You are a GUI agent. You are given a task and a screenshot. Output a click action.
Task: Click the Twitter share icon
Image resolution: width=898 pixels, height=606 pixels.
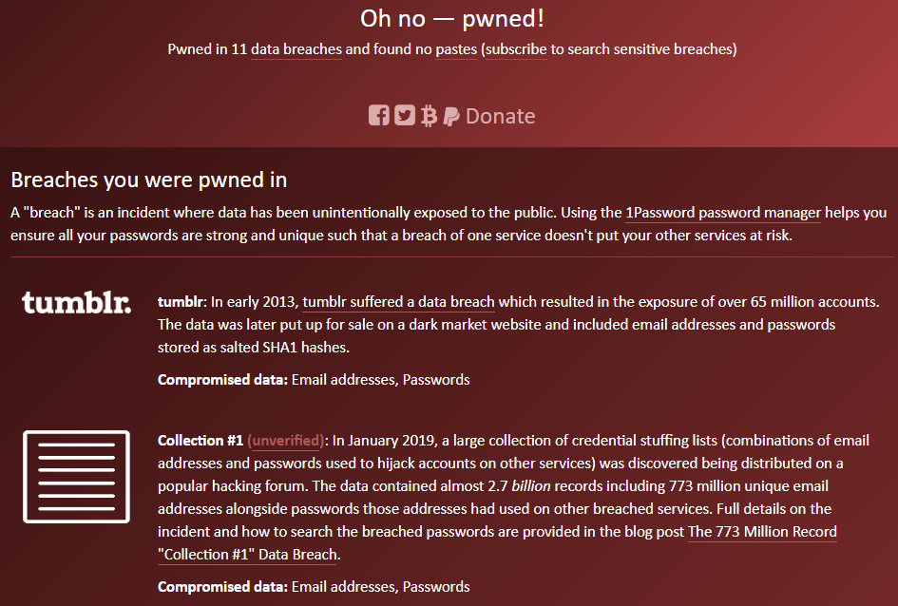click(405, 116)
